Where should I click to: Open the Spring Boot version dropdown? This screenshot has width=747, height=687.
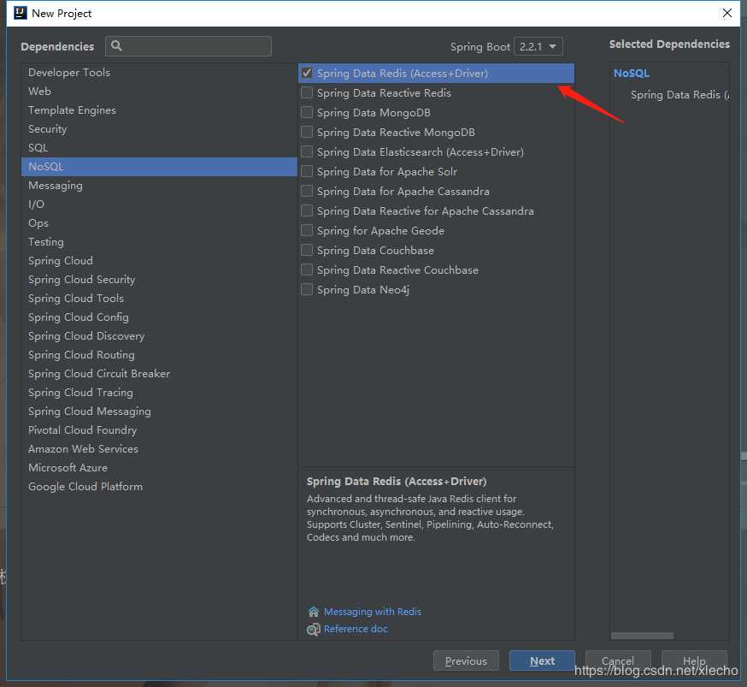[538, 46]
